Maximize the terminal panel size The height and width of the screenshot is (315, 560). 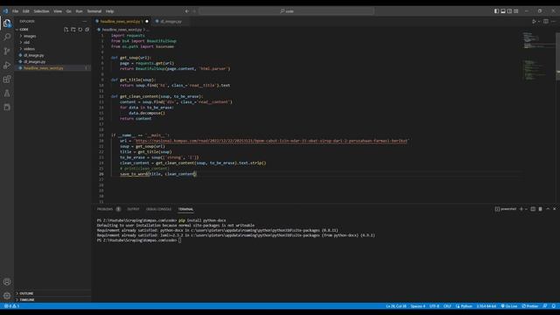548,209
